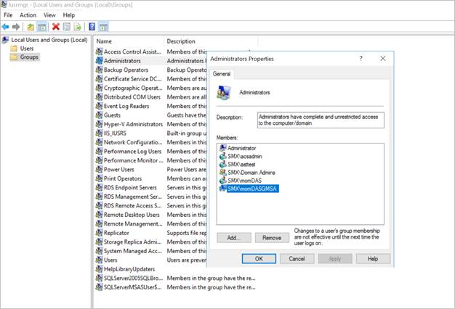
Task: Open the View menu
Action: click(49, 15)
